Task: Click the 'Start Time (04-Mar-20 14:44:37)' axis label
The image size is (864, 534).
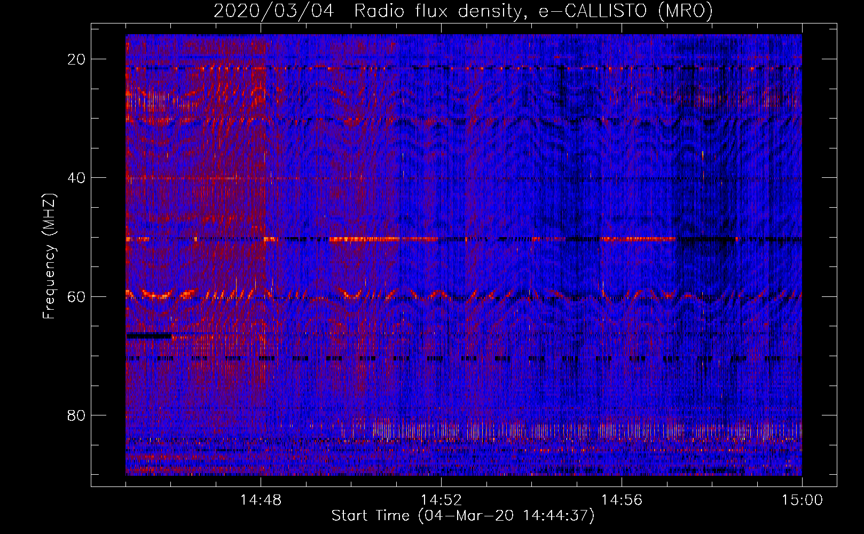Action: [463, 516]
